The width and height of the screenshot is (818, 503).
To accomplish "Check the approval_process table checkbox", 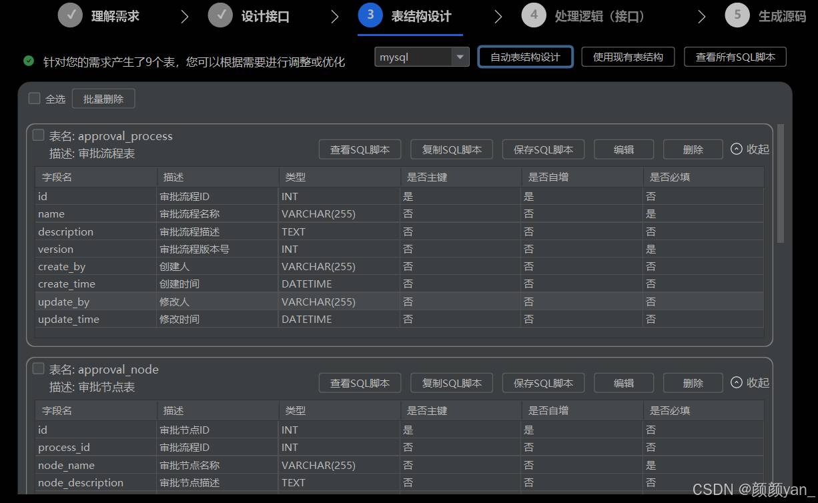I will [x=39, y=135].
